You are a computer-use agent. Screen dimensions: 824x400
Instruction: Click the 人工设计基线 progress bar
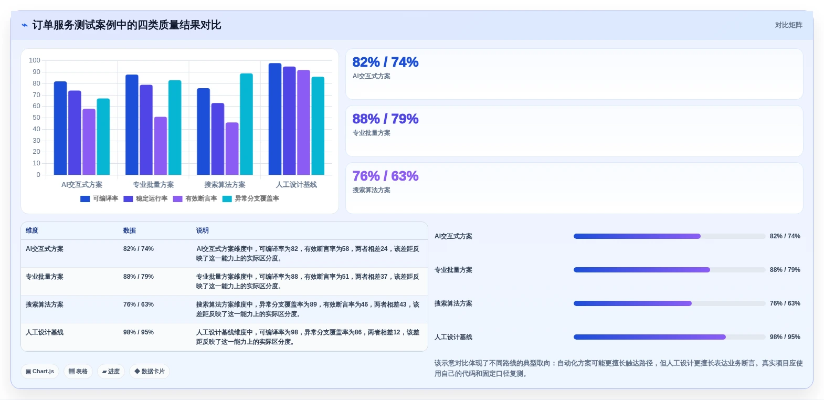pos(669,337)
